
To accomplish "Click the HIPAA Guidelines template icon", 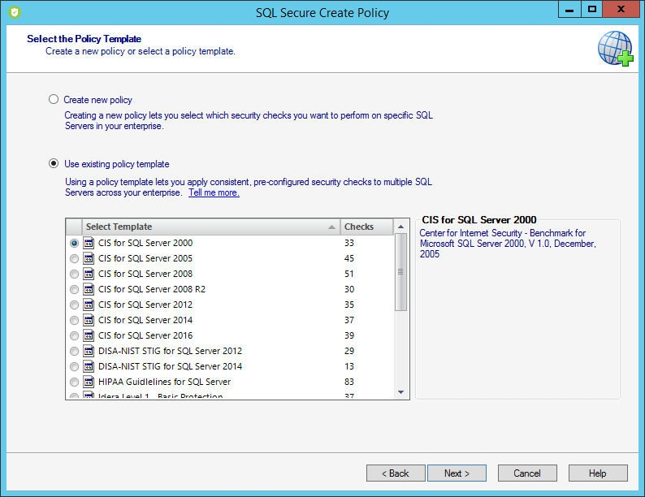I will (x=89, y=382).
